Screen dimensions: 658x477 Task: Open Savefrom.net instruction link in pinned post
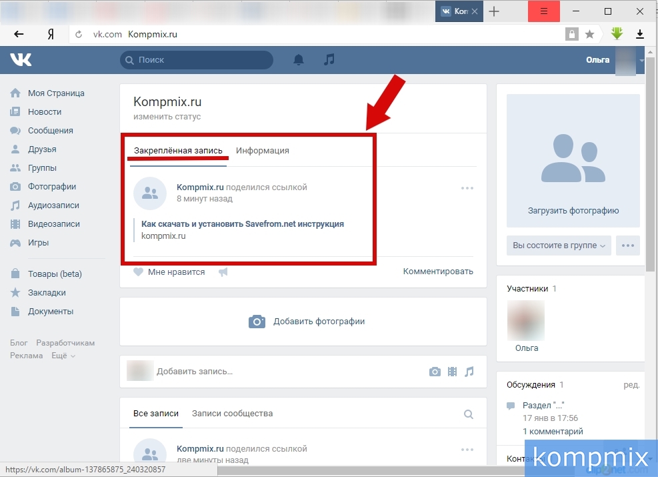243,224
